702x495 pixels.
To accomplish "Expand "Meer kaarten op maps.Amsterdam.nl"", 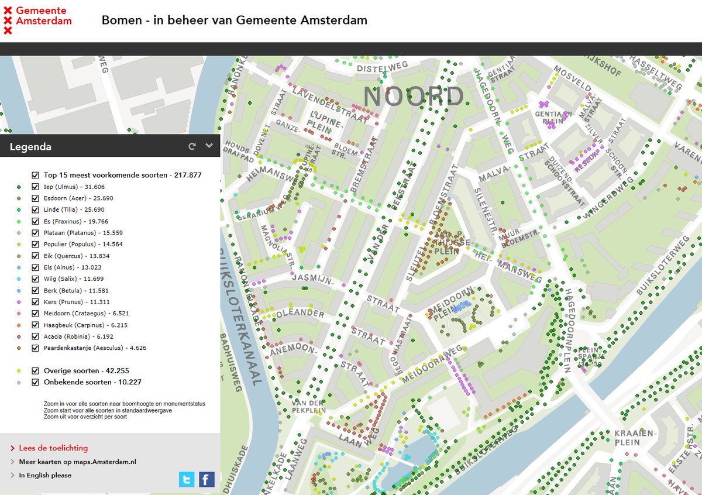I will [76, 462].
